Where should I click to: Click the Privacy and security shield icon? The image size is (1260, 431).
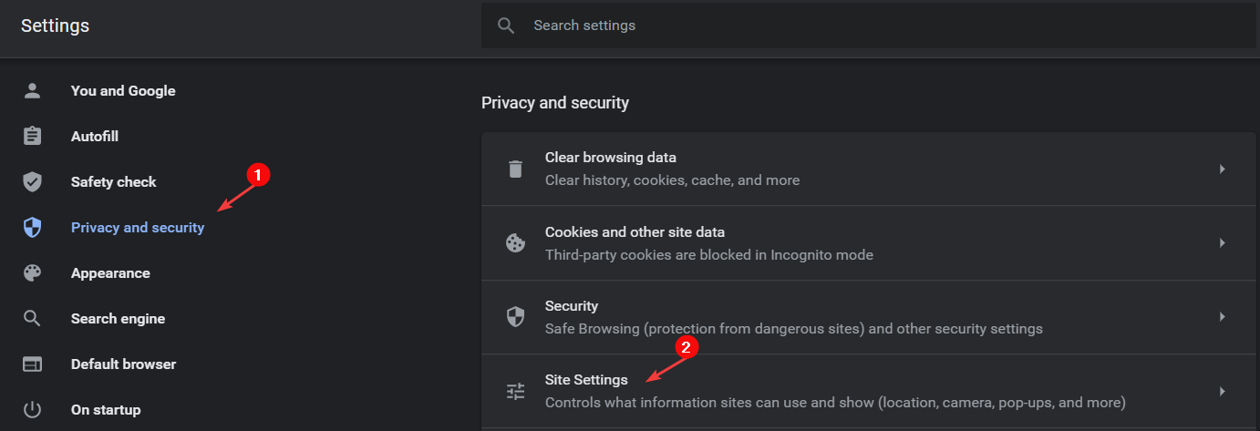click(33, 227)
